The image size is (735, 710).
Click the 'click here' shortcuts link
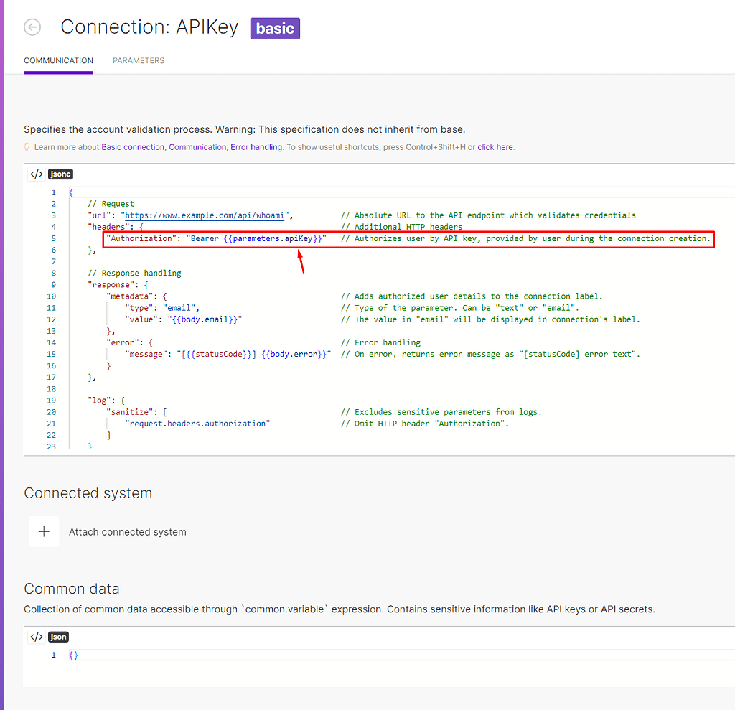tap(495, 147)
